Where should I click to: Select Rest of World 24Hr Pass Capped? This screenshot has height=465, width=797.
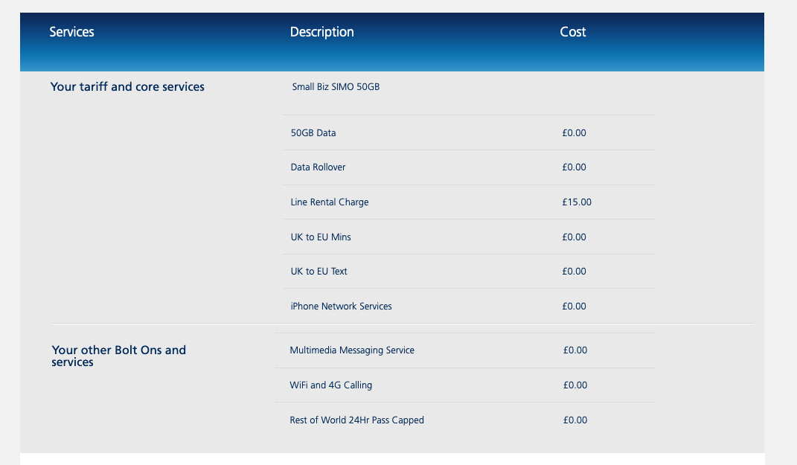coord(356,420)
